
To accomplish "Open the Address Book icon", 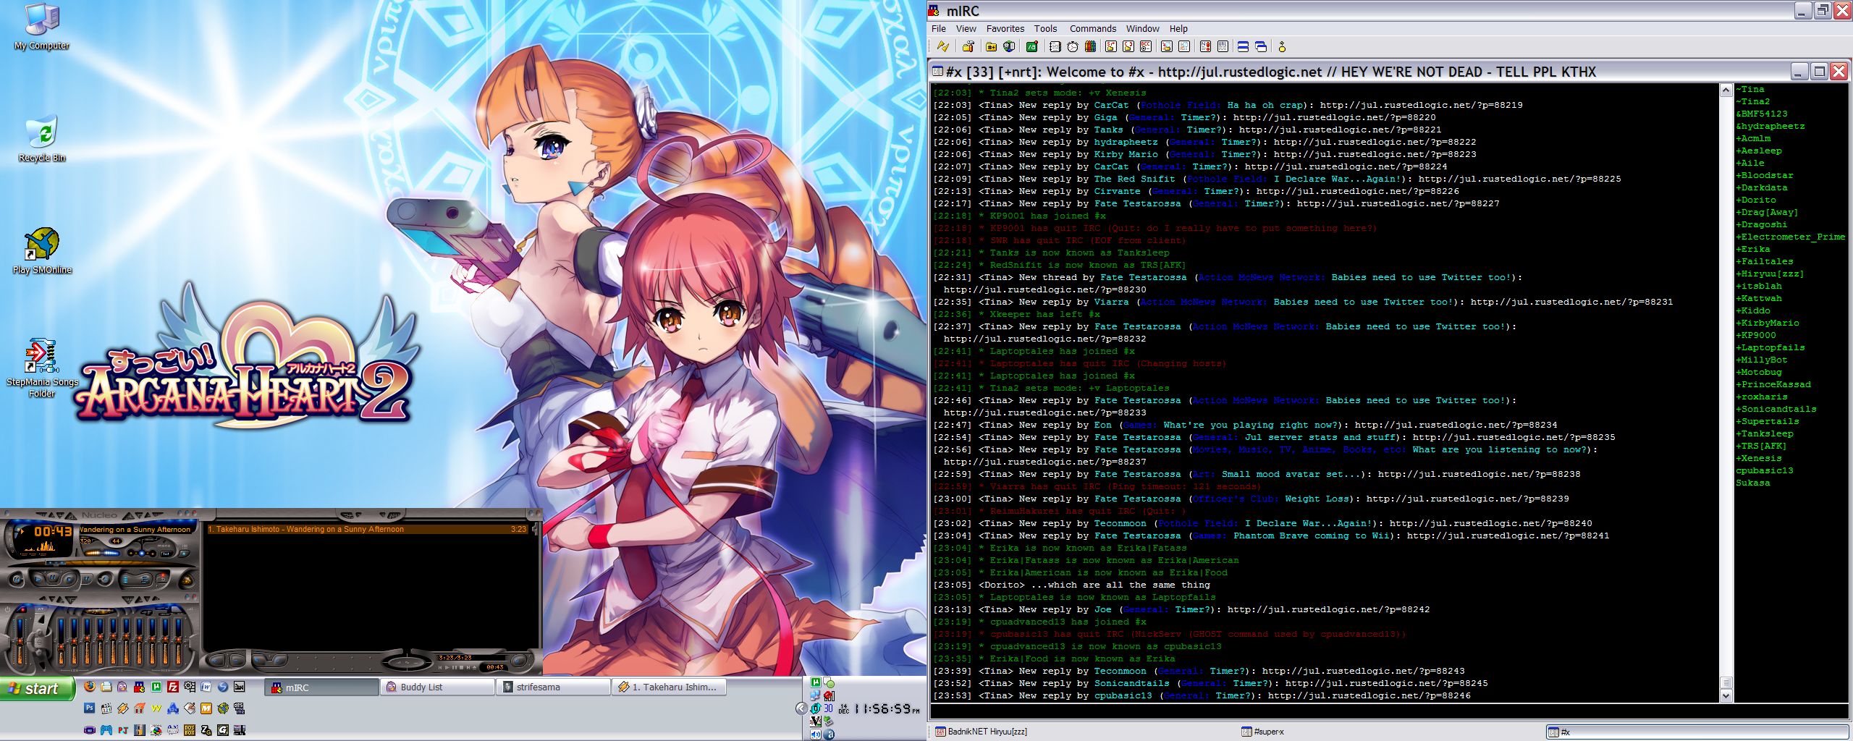I will pos(1055,47).
